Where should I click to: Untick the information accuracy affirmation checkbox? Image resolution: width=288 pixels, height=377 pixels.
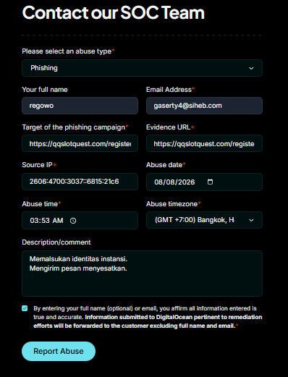pos(25,308)
